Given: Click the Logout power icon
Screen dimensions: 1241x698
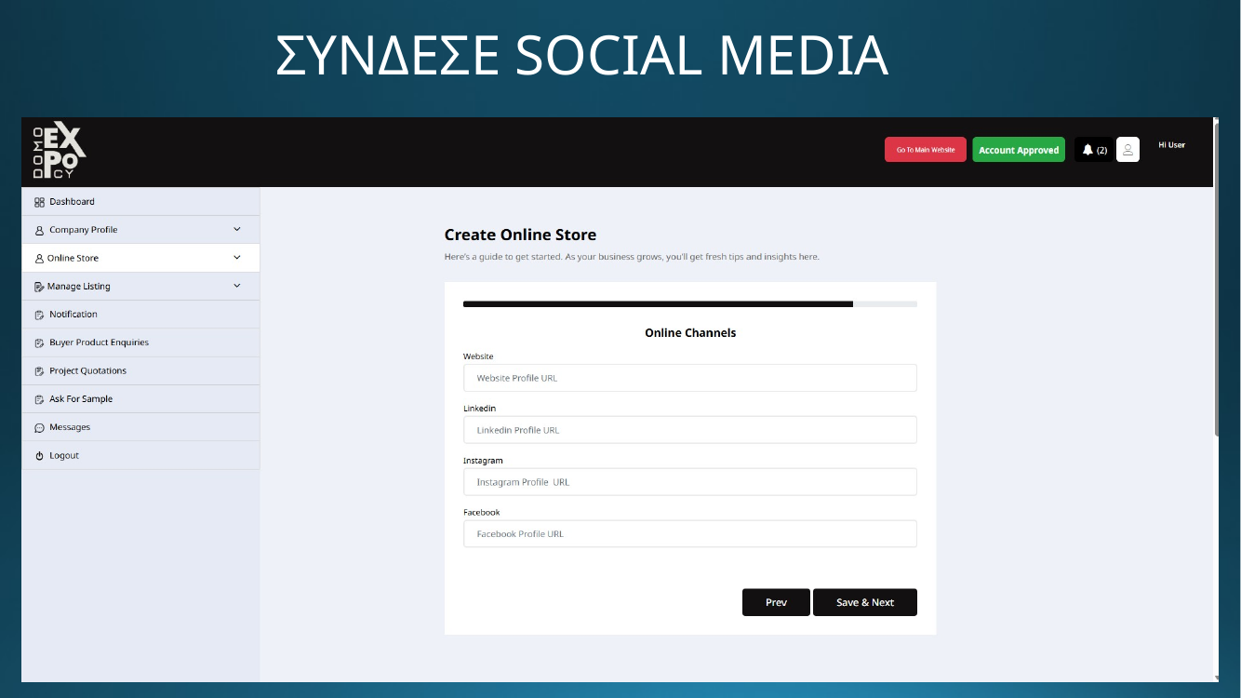Looking at the screenshot, I should pyautogui.click(x=39, y=456).
